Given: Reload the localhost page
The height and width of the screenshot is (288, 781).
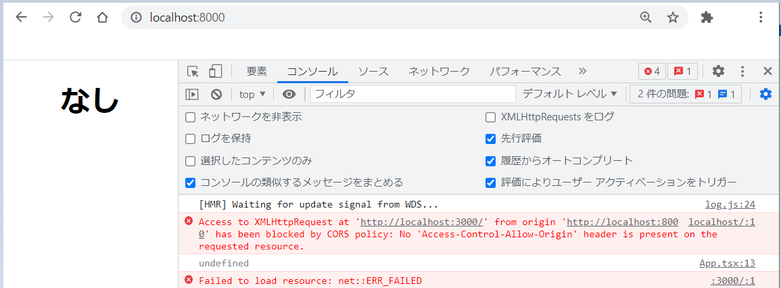Looking at the screenshot, I should pyautogui.click(x=75, y=18).
